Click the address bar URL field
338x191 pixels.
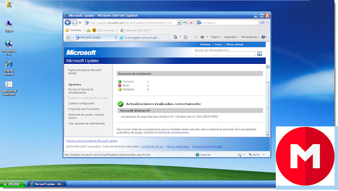131,23
